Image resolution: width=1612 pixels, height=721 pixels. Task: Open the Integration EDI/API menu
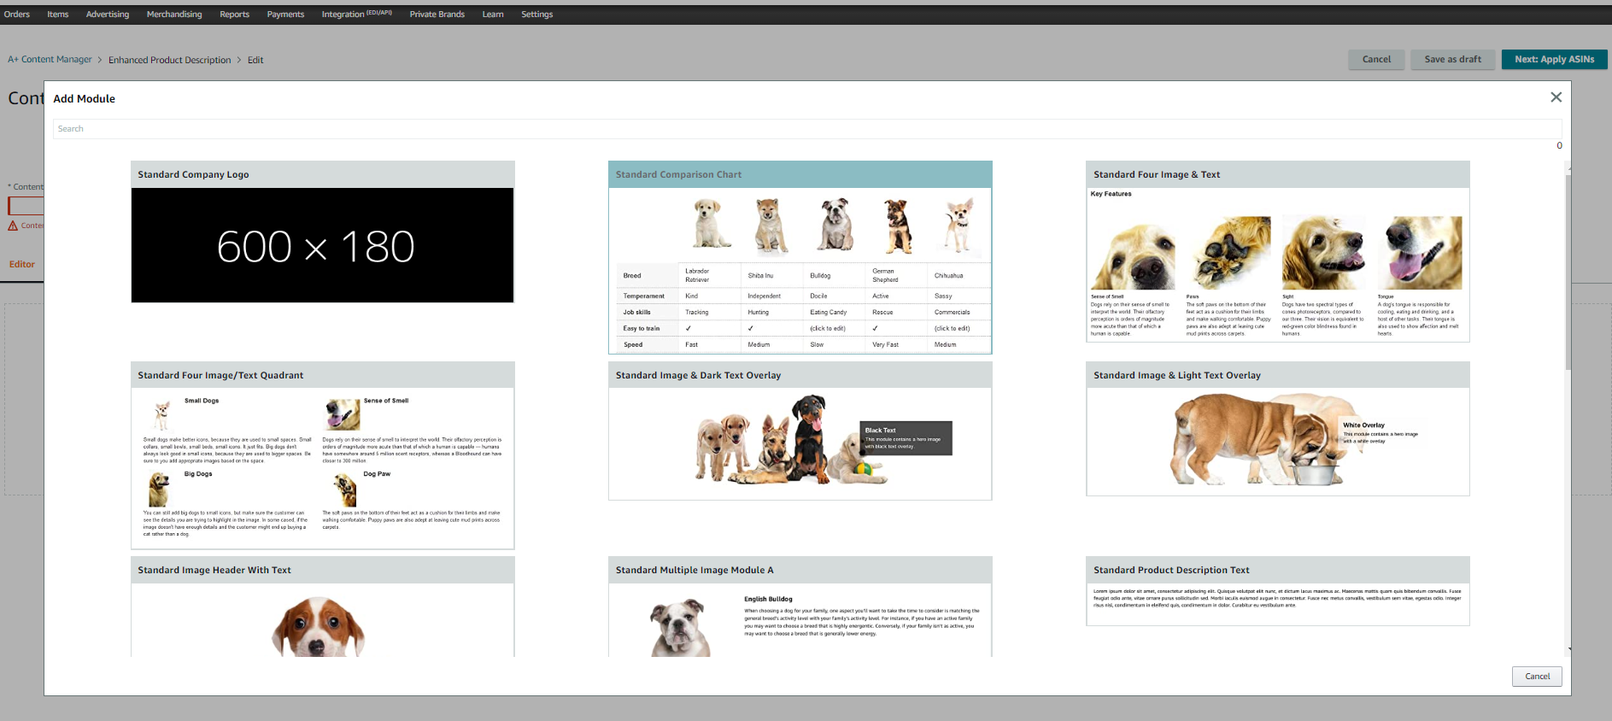pyautogui.click(x=356, y=15)
